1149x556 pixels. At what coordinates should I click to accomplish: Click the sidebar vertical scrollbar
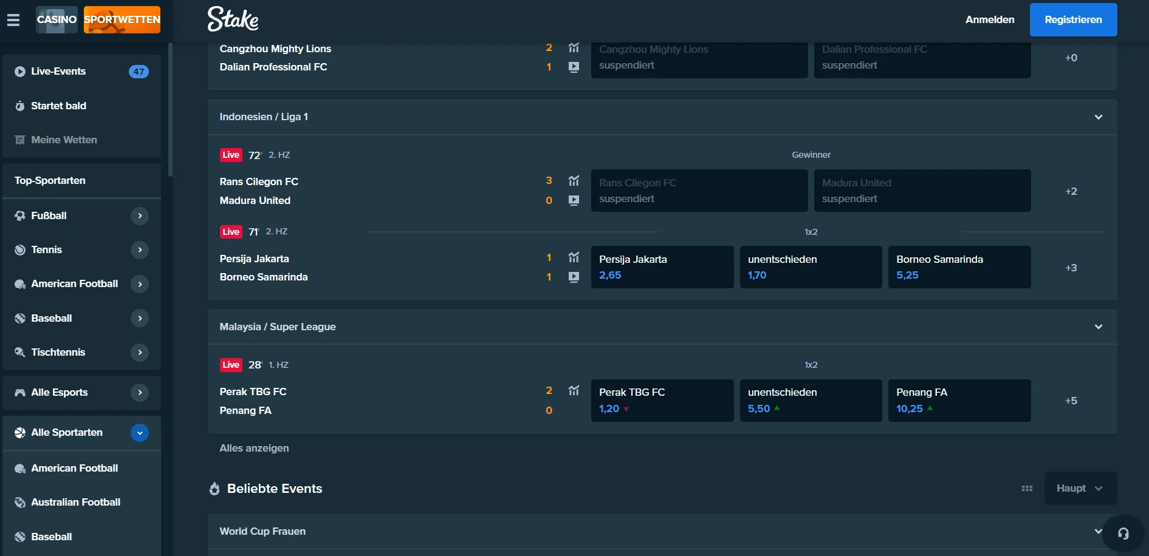coord(170,109)
